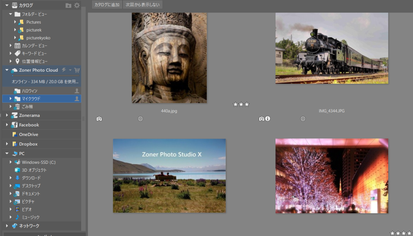Click the lightning bolt icon beside Zoner Photo Cloud
The image size is (413, 236).
(x=64, y=70)
